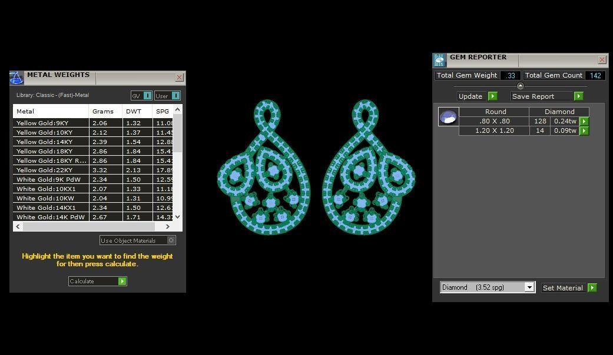Select the Yellow Gold:10KY row
Viewport: 613px width, 355px height.
click(92, 132)
